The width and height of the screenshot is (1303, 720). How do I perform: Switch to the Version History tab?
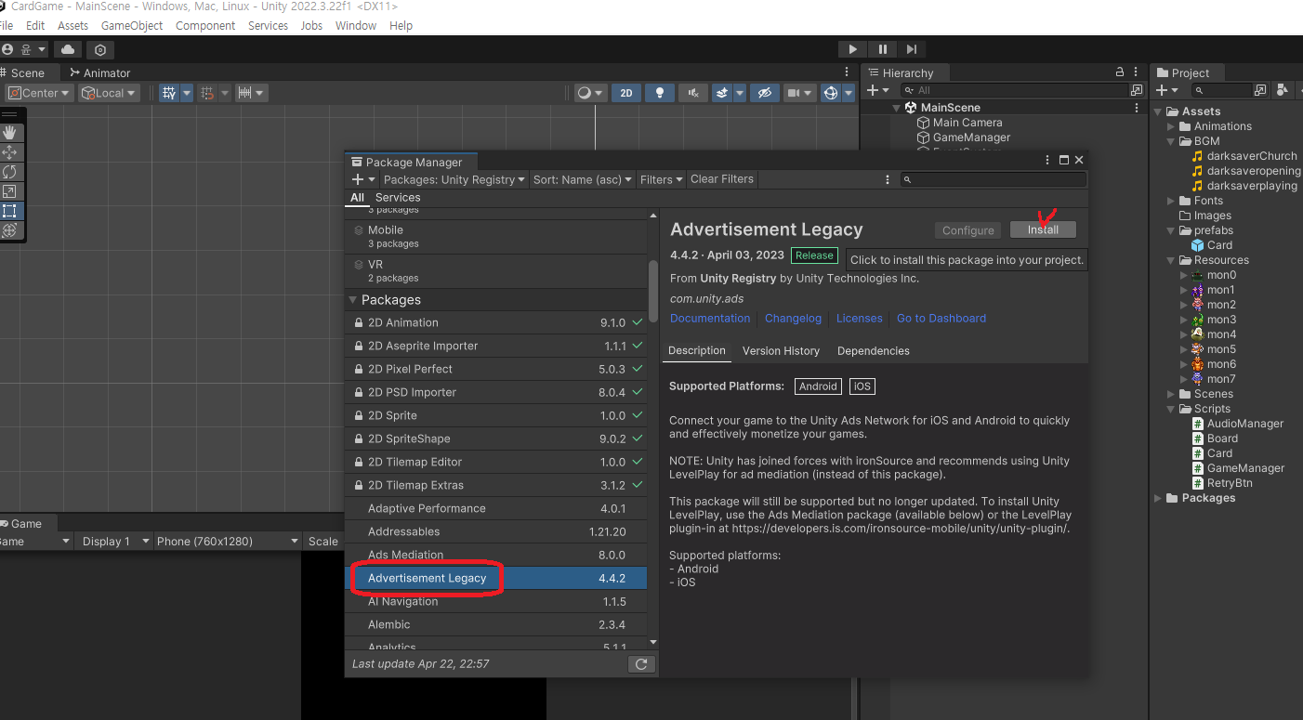tap(781, 350)
